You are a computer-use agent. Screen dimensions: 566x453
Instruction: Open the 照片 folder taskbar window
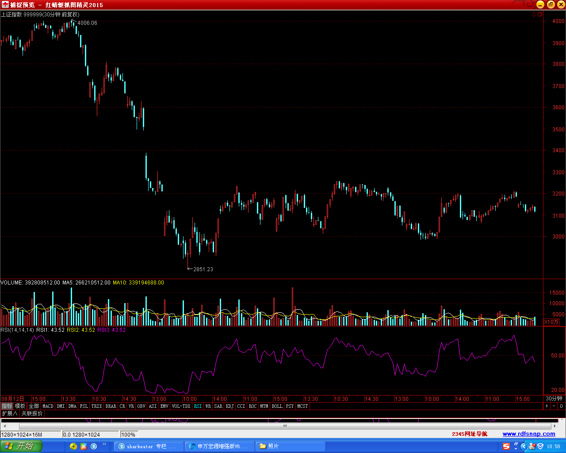point(291,446)
